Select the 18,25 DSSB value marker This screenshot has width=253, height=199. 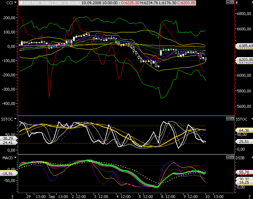click(x=244, y=182)
